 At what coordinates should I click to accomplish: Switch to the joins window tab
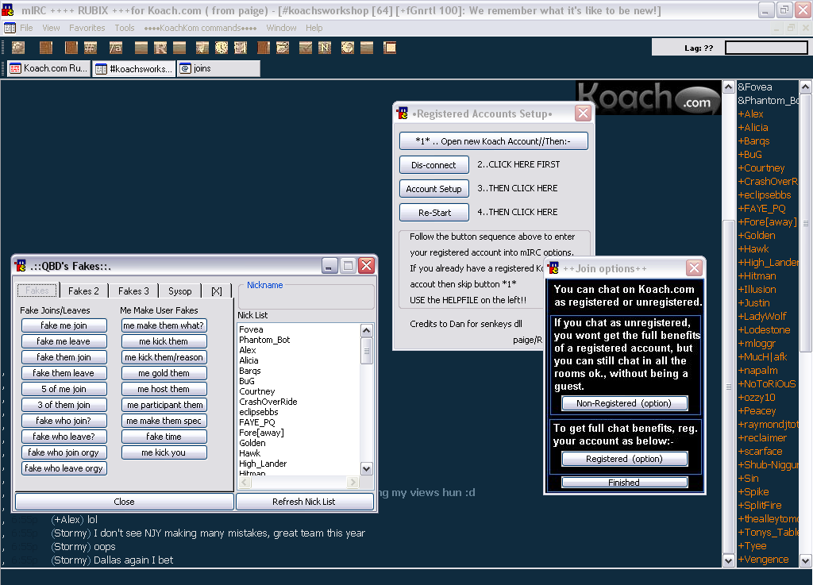(x=219, y=68)
